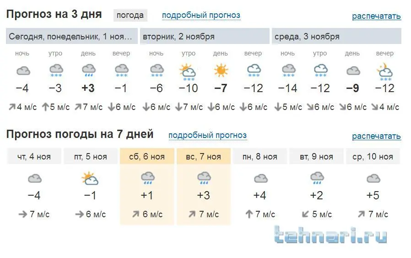Viewport: 411px width, 258px height.
Task: Open 'подробный прогноз' for the 7-day forecast
Action: pos(207,135)
